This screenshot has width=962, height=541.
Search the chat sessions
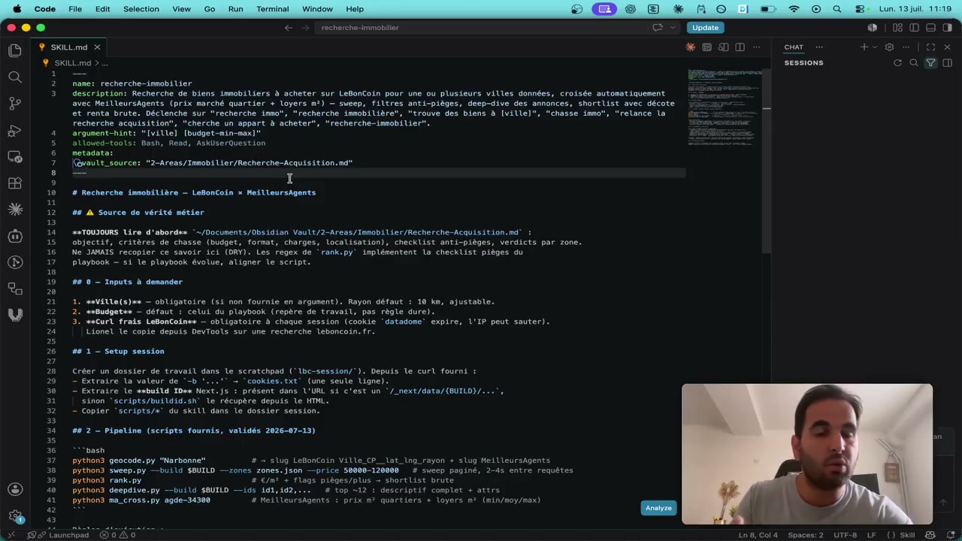click(914, 63)
